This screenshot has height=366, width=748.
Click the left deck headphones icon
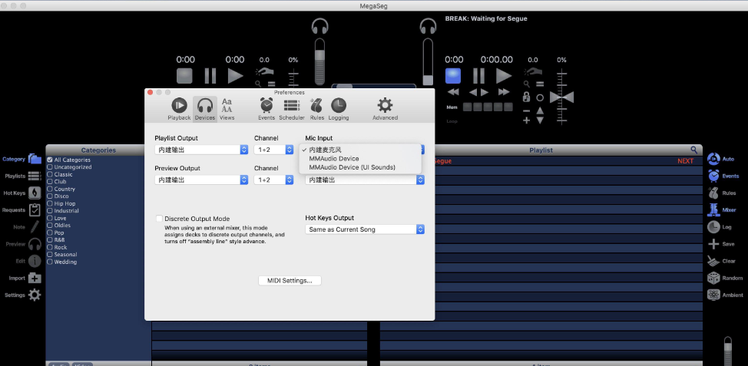click(320, 26)
